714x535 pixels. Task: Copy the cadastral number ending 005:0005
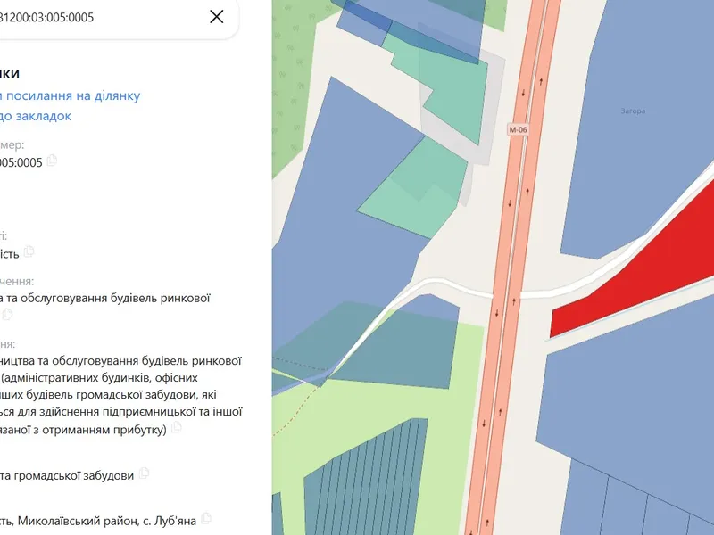coord(52,160)
